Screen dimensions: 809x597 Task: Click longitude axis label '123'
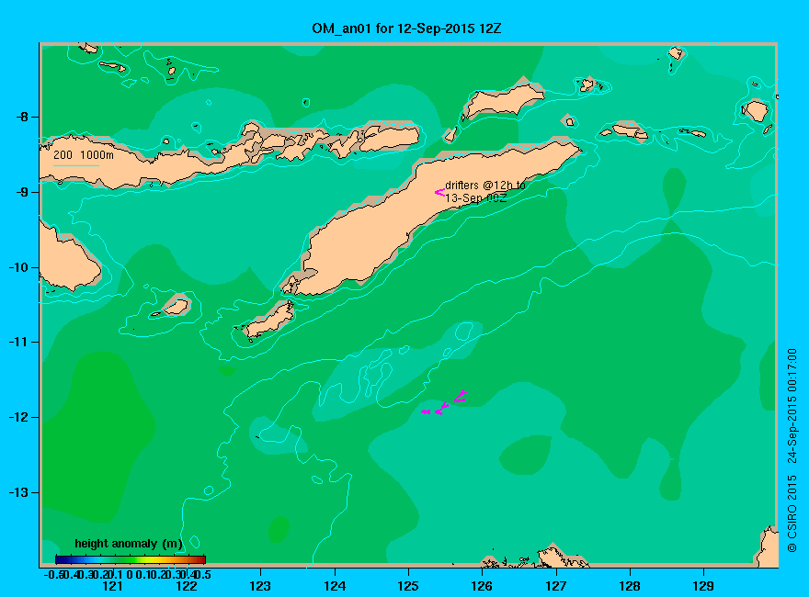tap(260, 586)
